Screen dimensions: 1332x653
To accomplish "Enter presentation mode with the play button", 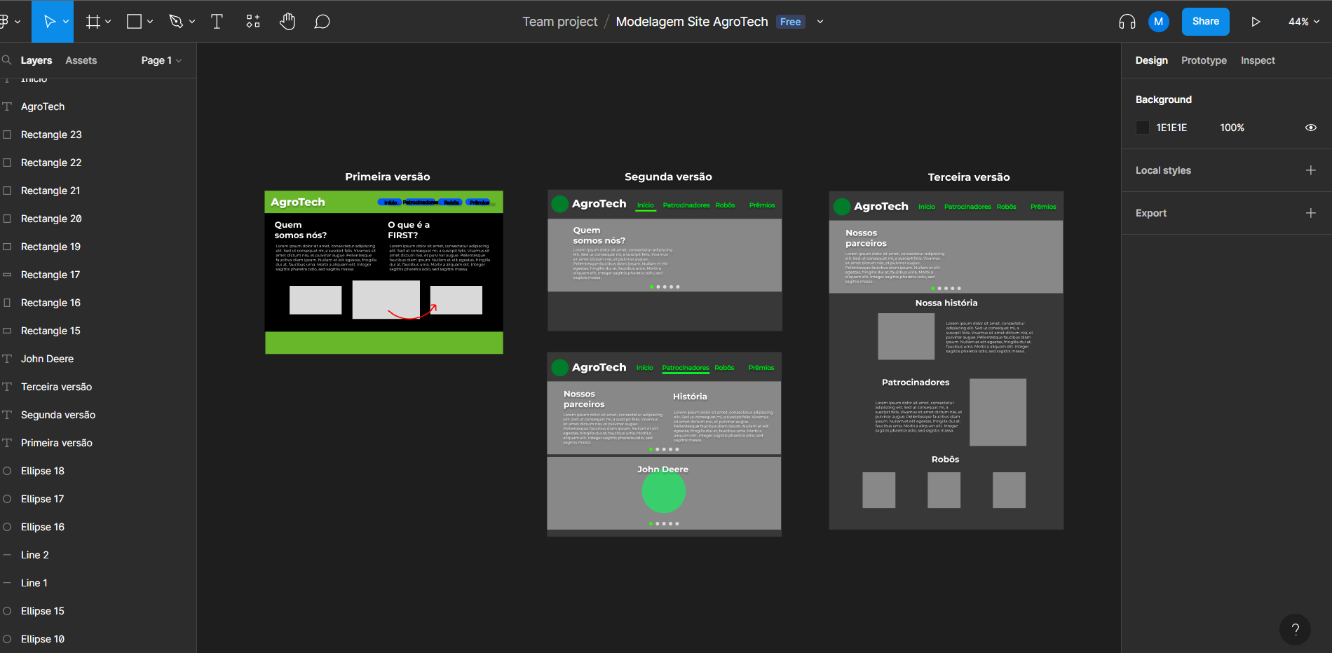I will (1256, 21).
